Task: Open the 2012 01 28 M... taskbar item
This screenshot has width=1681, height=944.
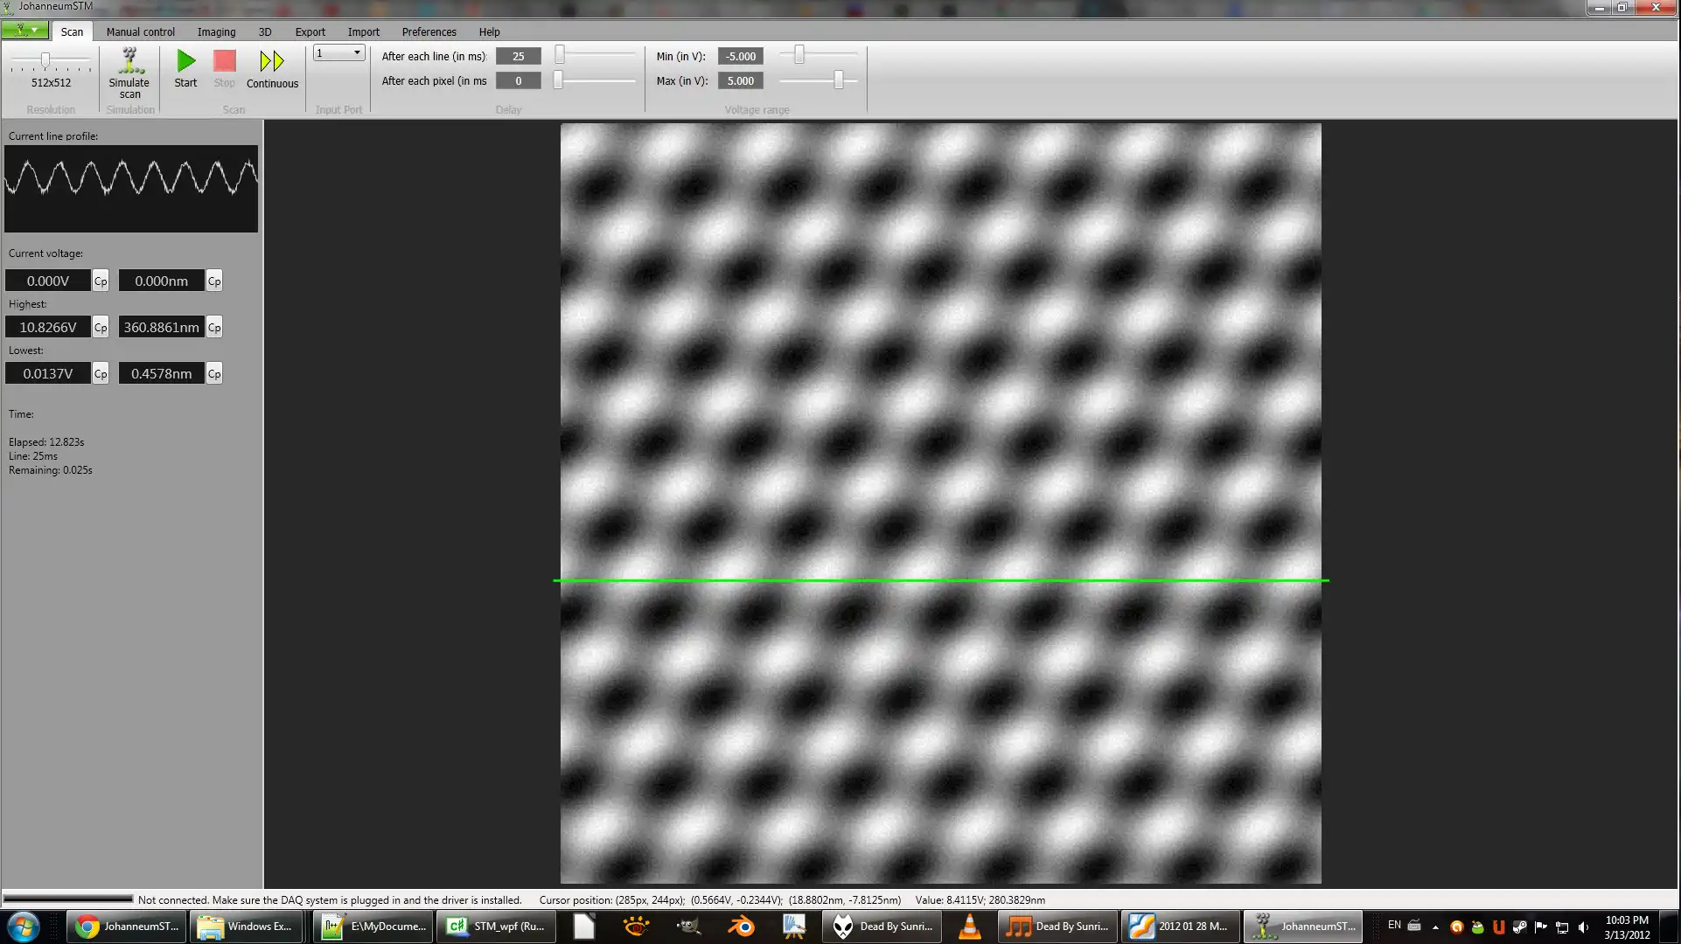Action: coord(1181,927)
